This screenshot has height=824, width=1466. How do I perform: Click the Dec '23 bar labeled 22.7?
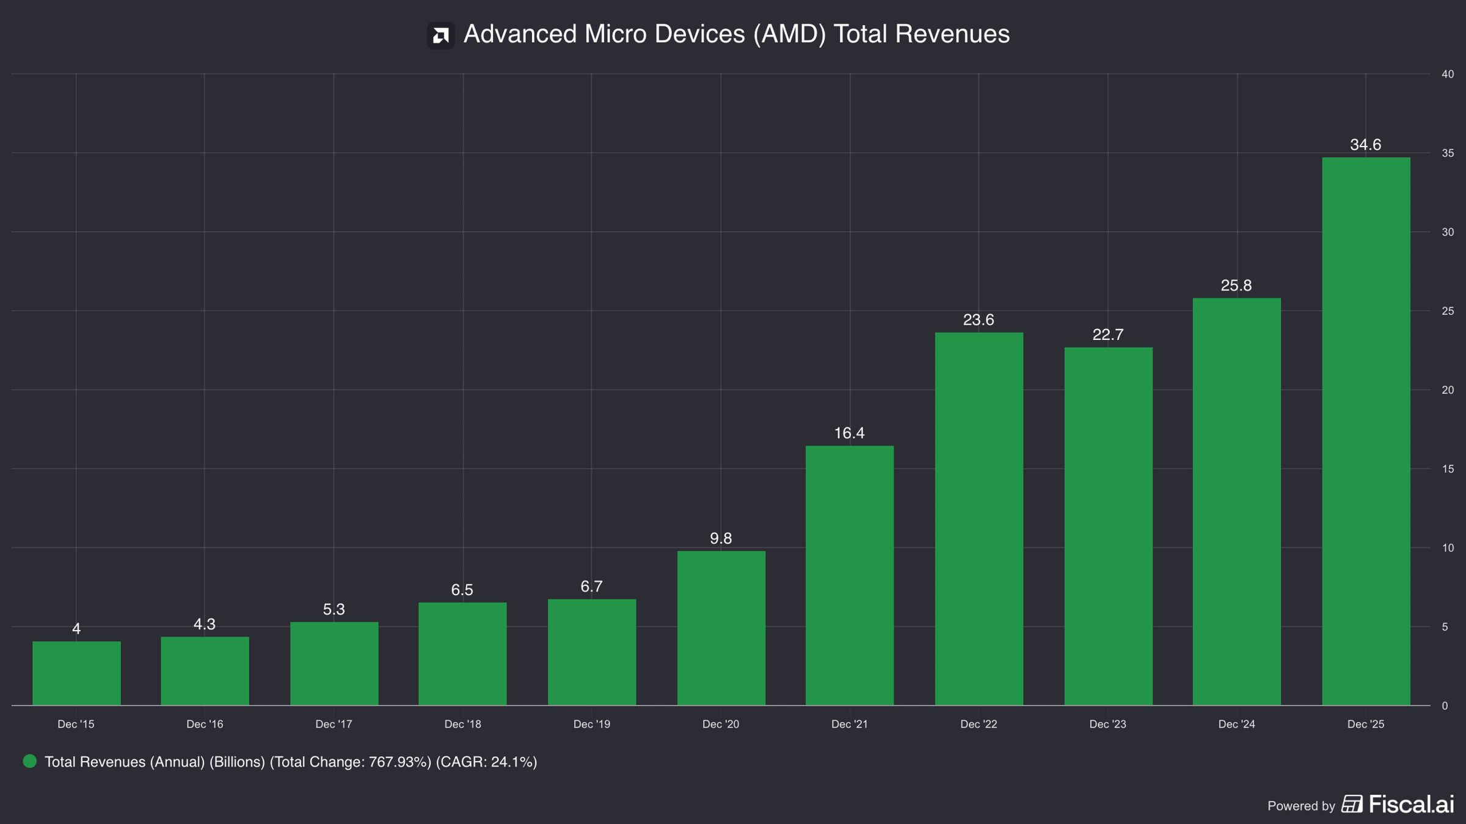[1108, 526]
